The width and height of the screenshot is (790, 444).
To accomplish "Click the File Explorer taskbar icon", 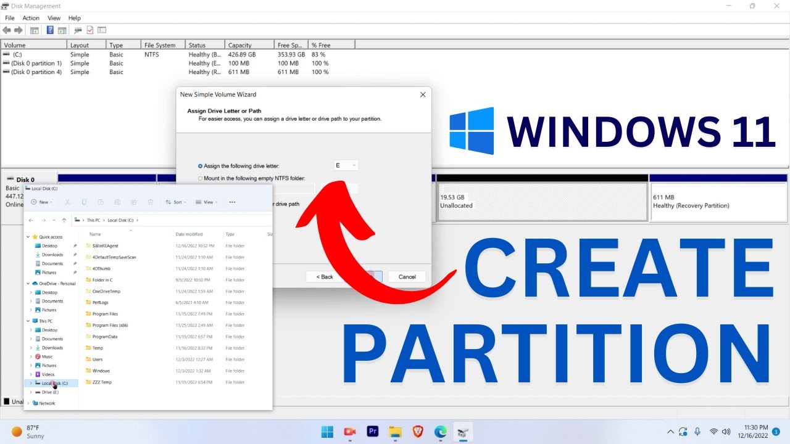I will (x=395, y=432).
